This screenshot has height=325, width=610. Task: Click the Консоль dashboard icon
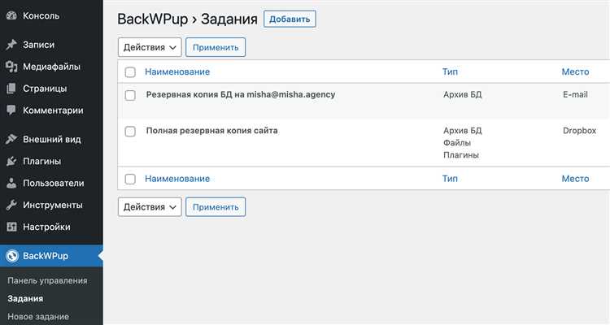coord(11,15)
